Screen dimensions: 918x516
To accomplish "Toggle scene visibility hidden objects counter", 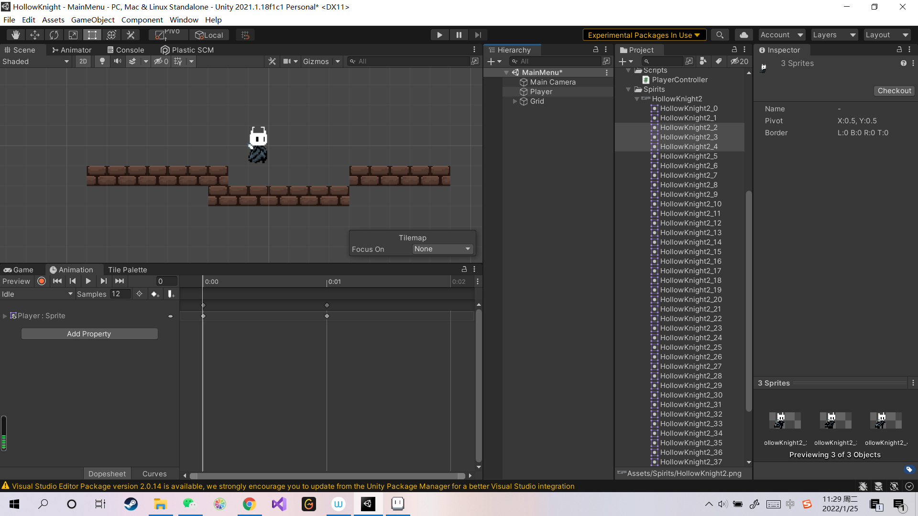I will coord(161,61).
